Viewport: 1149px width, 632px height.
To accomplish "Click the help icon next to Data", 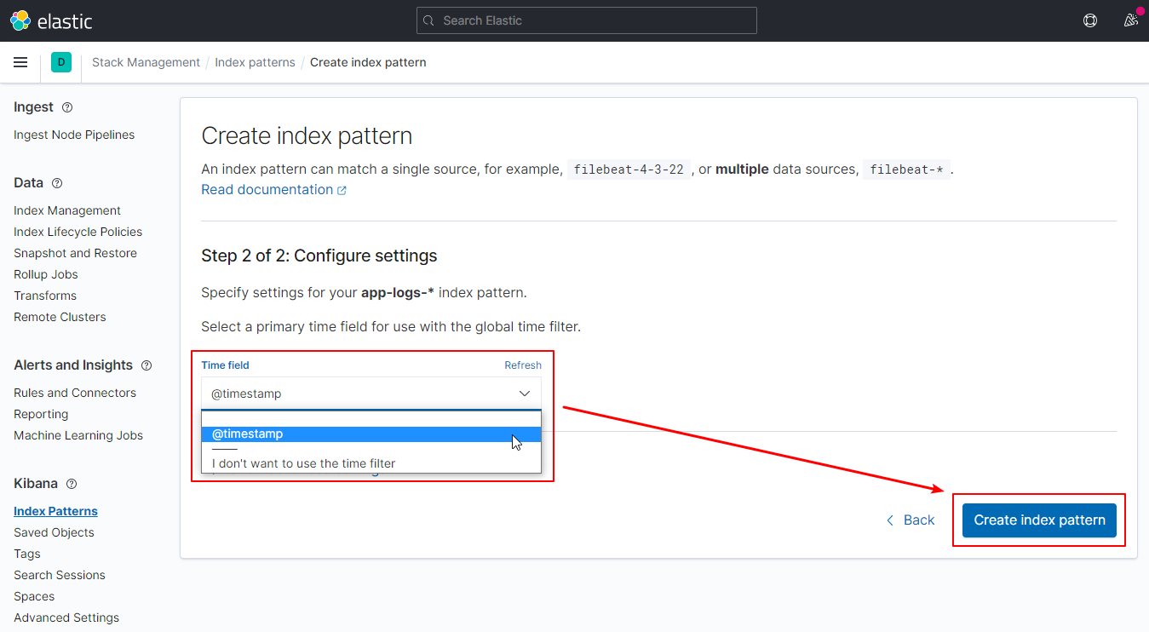I will (56, 183).
